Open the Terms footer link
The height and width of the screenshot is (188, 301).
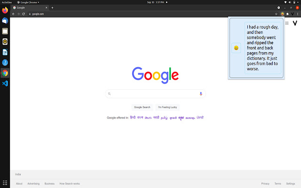tap(278, 184)
